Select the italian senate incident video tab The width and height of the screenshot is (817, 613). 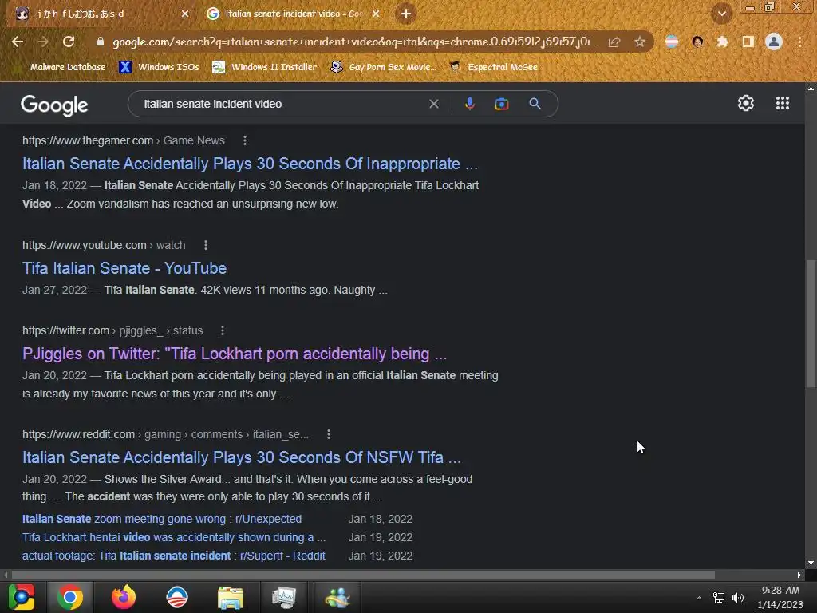click(293, 14)
